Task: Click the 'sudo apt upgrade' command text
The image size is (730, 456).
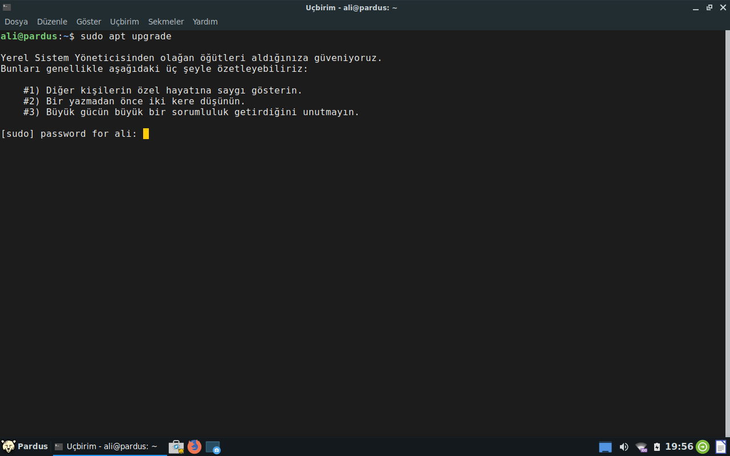Action: [126, 36]
